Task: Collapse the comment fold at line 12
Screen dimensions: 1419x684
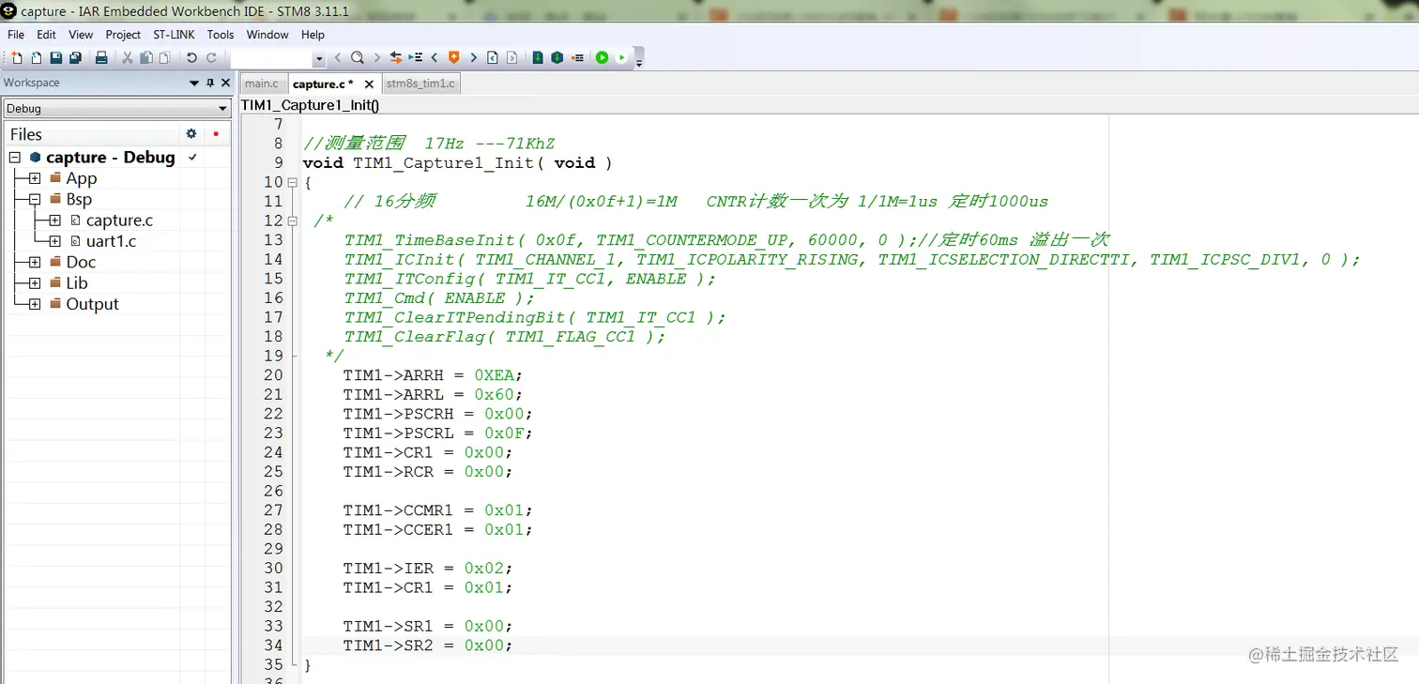Action: click(x=293, y=220)
